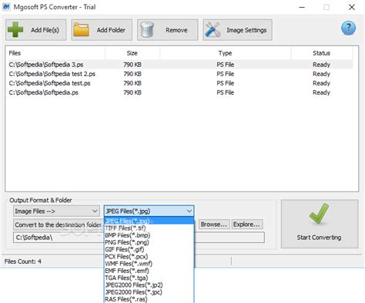This screenshot has height=303, width=365.
Task: Click the green plus Add File(s) icon
Action: (15, 29)
